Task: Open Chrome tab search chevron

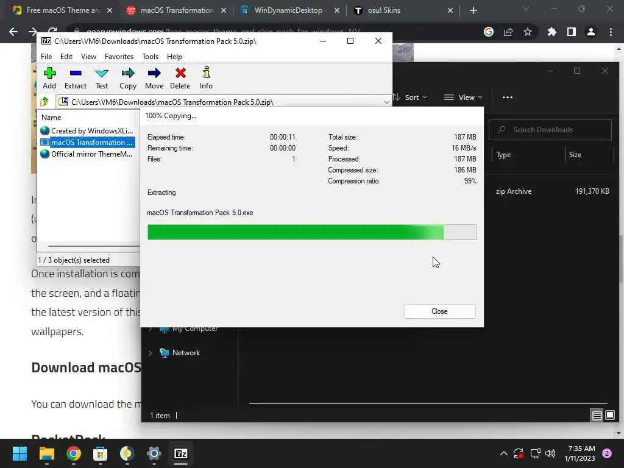Action: coord(526,9)
